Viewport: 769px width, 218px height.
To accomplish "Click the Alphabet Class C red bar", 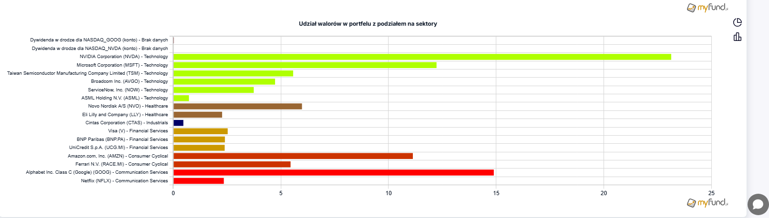I will [333, 172].
